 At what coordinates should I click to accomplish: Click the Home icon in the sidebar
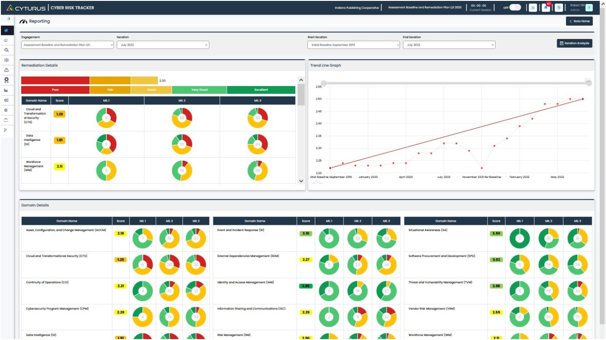pos(6,30)
